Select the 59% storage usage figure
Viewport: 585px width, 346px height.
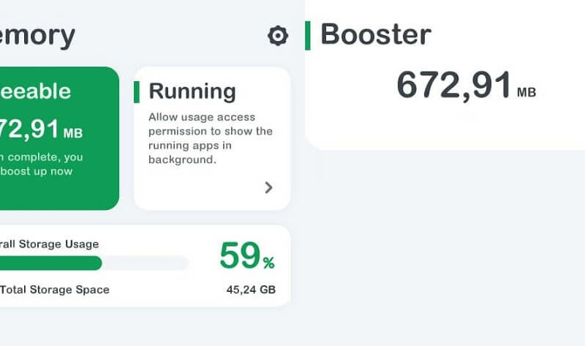pyautogui.click(x=247, y=256)
